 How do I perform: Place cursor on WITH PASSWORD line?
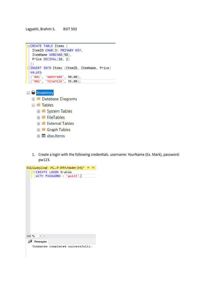58,176
